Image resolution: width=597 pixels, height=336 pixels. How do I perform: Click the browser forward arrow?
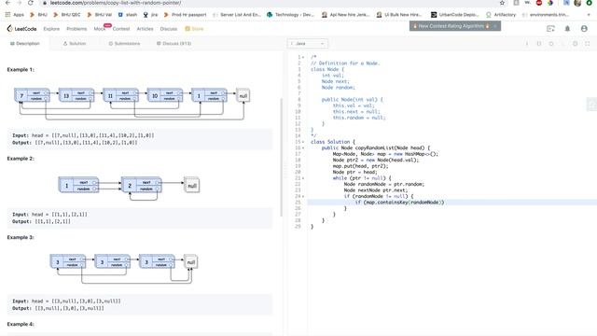tap(19, 3)
